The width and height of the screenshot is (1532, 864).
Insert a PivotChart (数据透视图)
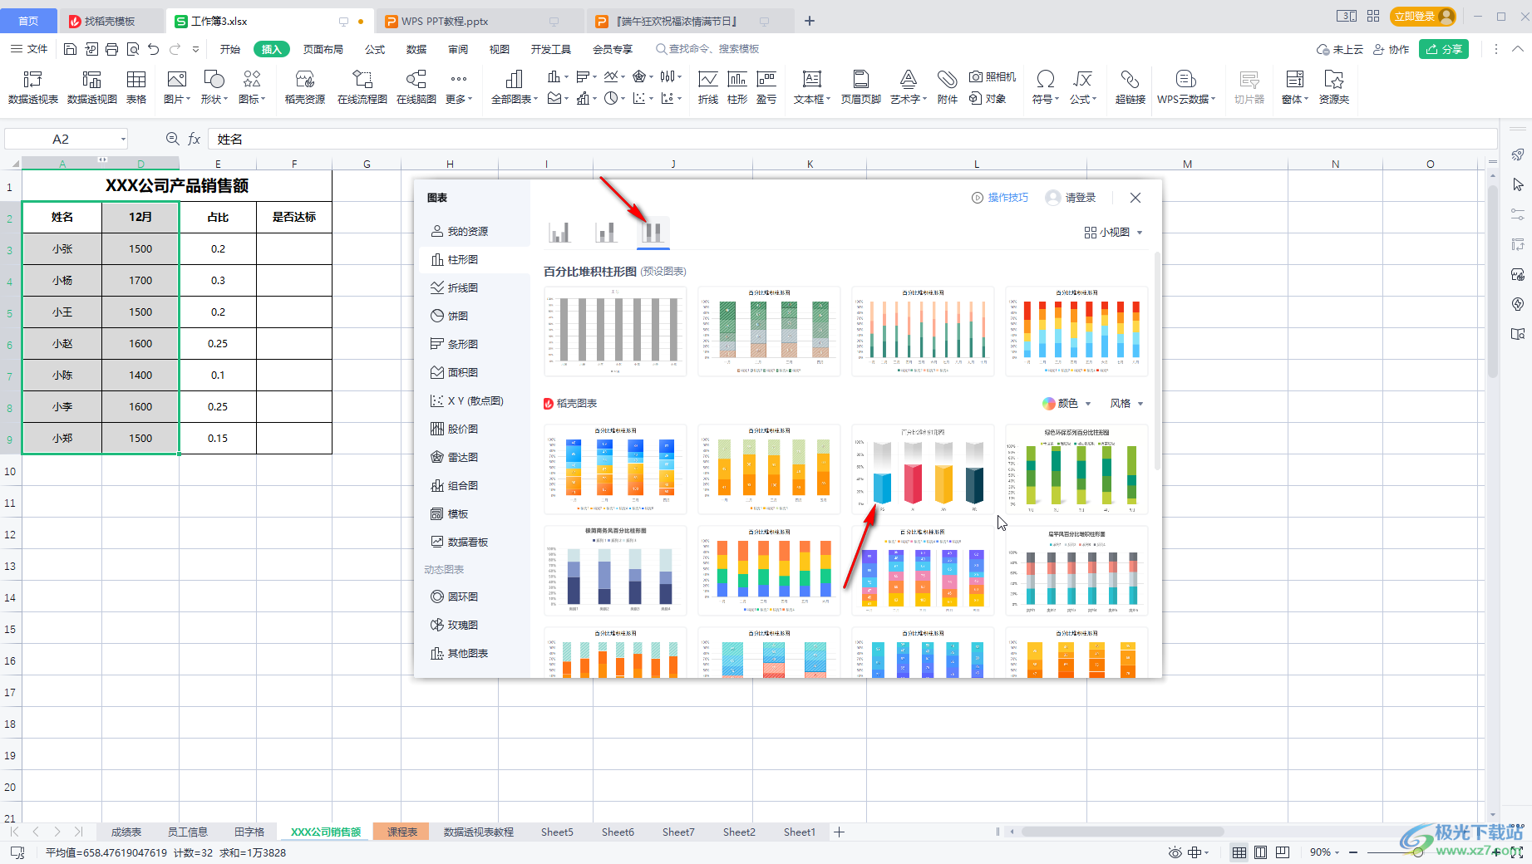click(92, 86)
